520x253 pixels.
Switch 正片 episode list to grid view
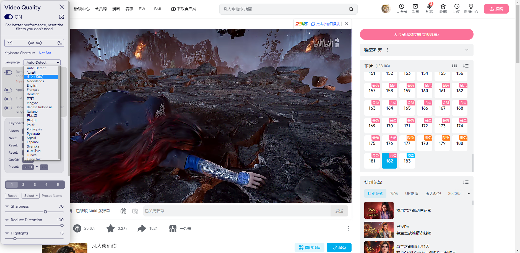pos(454,66)
